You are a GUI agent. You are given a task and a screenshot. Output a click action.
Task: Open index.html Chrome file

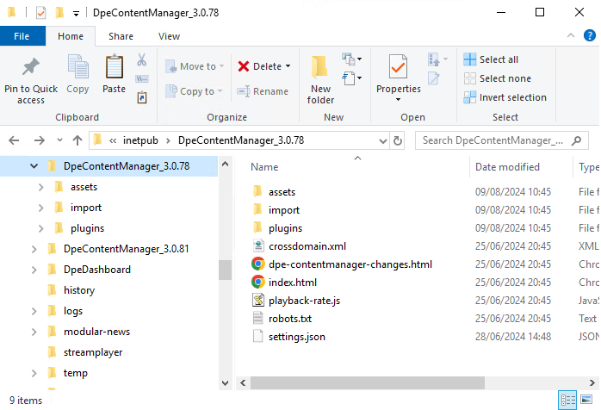293,282
